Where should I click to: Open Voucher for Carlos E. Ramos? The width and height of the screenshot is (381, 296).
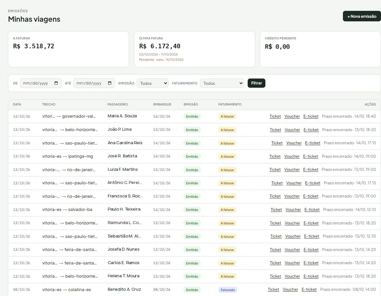pos(292,263)
